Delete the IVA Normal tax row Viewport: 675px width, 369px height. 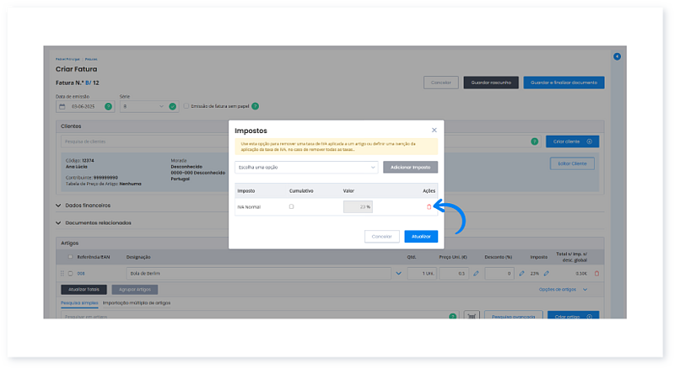(429, 206)
